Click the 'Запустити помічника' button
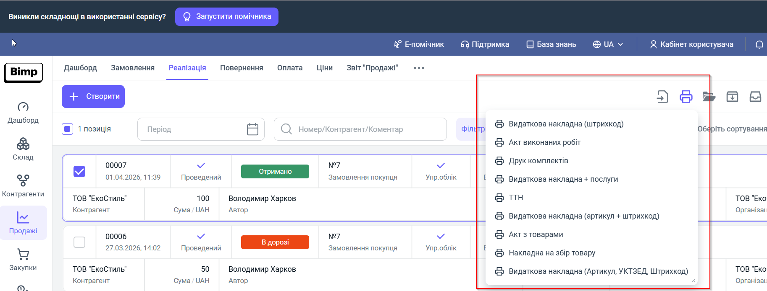 pyautogui.click(x=227, y=17)
